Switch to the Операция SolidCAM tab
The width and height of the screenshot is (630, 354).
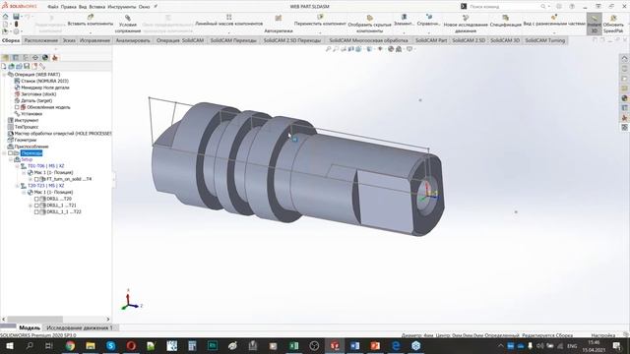[x=180, y=40]
